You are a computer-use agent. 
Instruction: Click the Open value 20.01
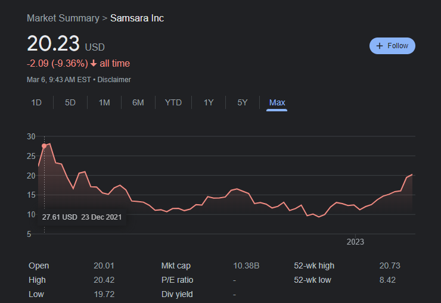click(104, 265)
